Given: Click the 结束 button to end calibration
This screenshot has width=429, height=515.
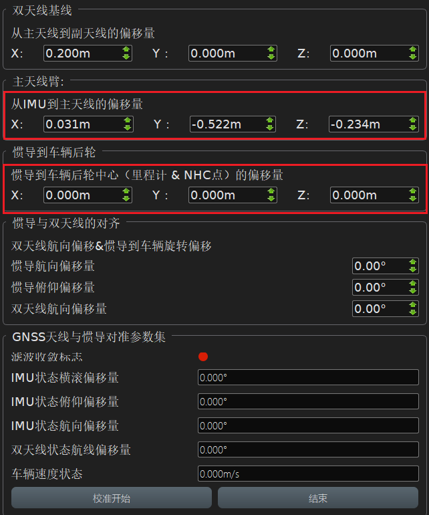Looking at the screenshot, I should point(318,498).
